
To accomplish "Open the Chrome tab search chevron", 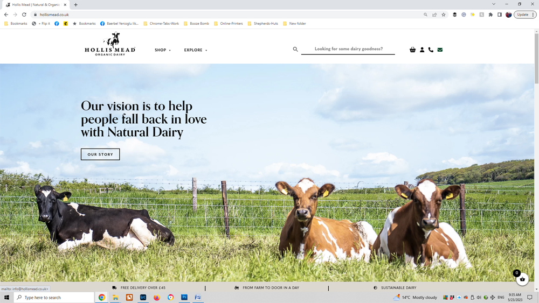I will pyautogui.click(x=494, y=4).
